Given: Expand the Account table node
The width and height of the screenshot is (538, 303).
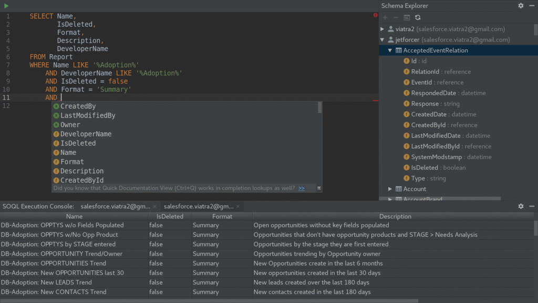Looking at the screenshot, I should (390, 189).
